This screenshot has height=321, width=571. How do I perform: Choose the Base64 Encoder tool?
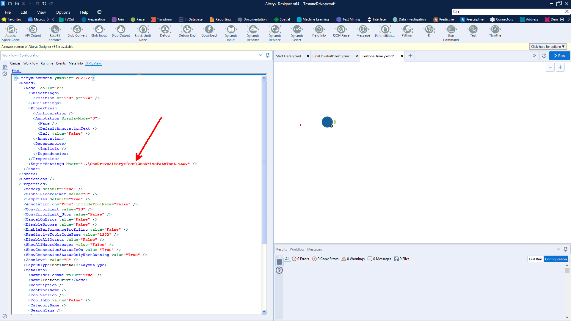pyautogui.click(x=55, y=29)
